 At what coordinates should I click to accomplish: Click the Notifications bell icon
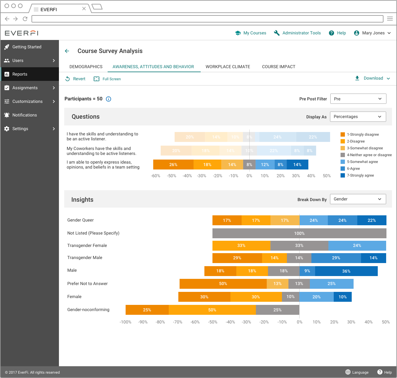click(x=7, y=115)
